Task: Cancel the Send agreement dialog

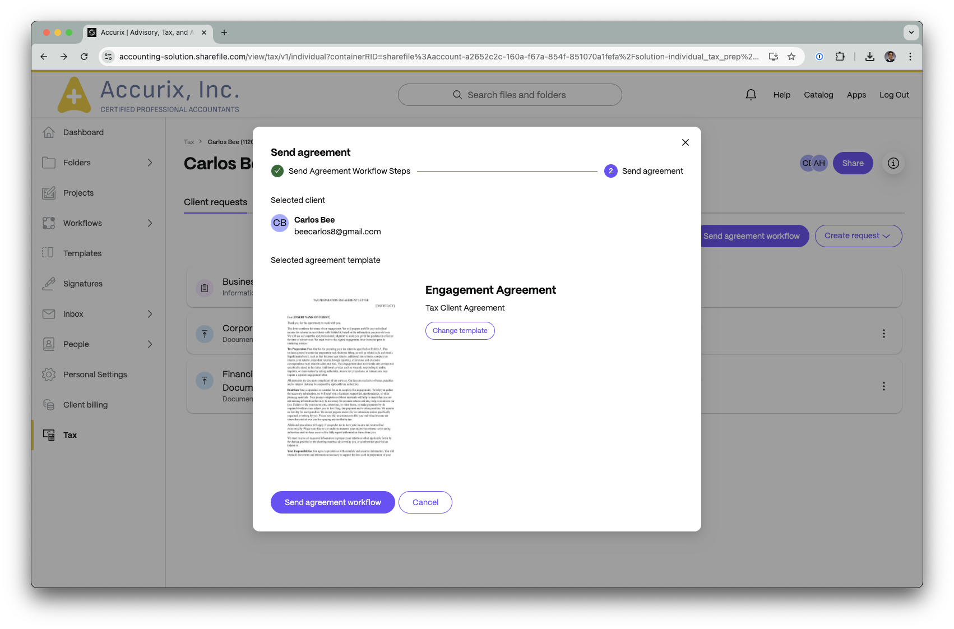Action: pos(425,502)
